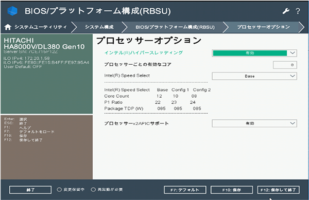The height and width of the screenshot is (200, 309).
Task: Click the x2APIC support dropdown chevron
Action: tap(293, 123)
